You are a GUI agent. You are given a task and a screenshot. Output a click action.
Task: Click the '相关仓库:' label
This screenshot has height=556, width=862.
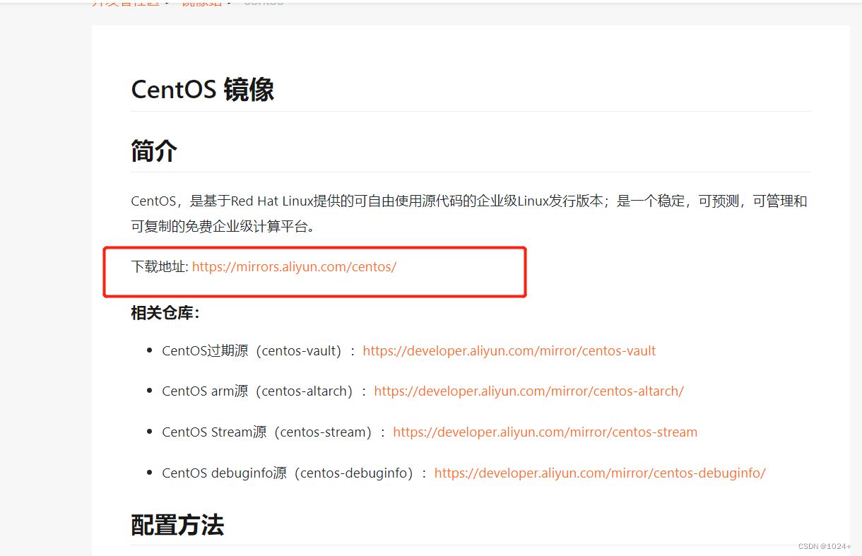[165, 312]
